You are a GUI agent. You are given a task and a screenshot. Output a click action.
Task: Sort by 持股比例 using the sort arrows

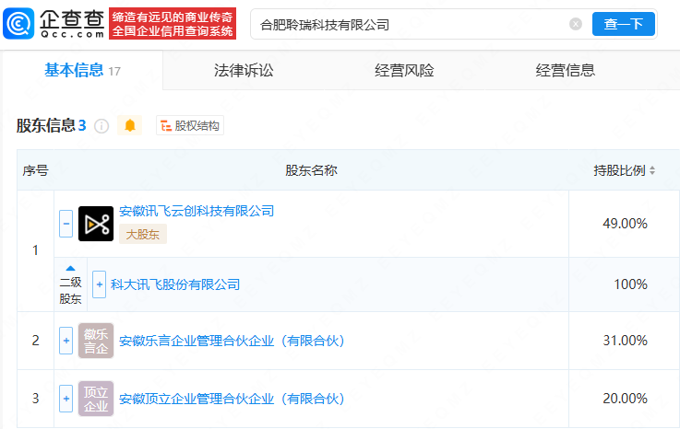pos(652,170)
